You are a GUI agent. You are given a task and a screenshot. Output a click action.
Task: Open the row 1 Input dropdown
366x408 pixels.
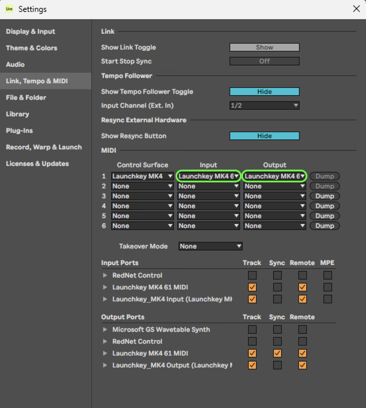pos(209,176)
